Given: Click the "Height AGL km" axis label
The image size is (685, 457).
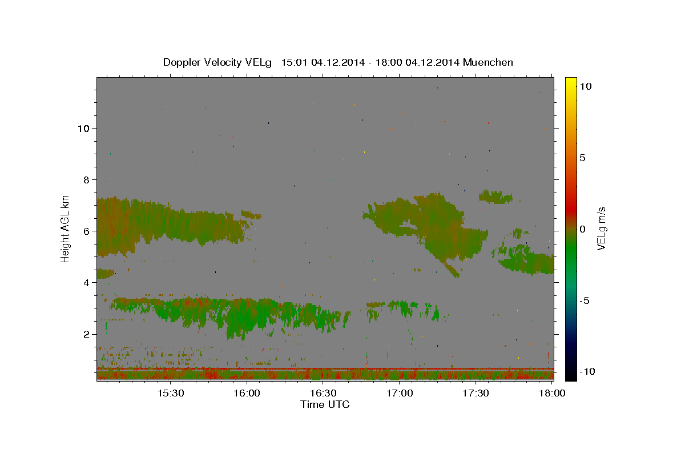Looking at the screenshot, I should [65, 228].
